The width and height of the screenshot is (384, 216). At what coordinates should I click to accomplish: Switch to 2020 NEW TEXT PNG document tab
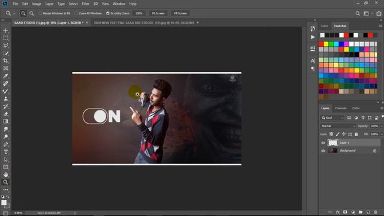(144, 23)
